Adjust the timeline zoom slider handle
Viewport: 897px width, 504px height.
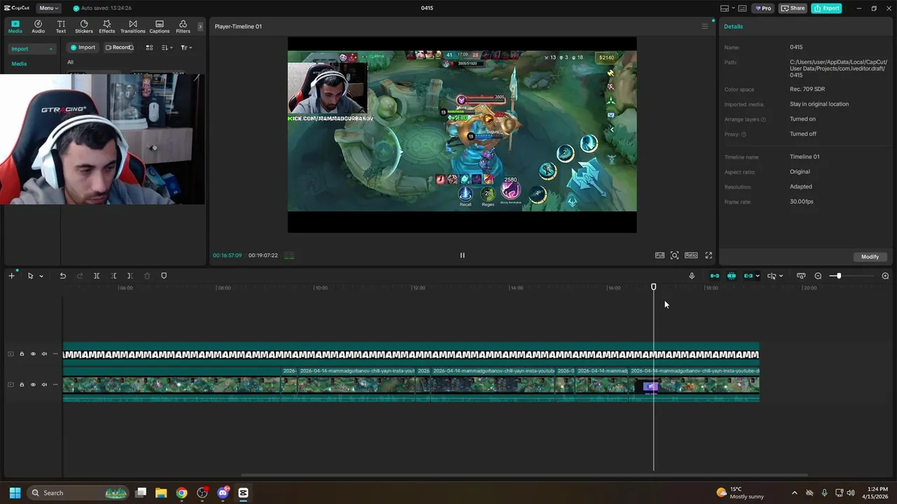click(838, 276)
